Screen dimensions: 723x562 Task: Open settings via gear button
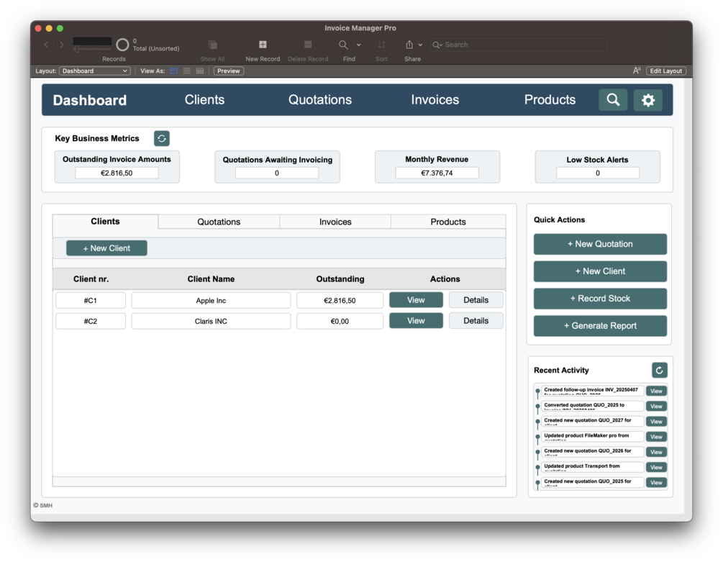pyautogui.click(x=648, y=100)
